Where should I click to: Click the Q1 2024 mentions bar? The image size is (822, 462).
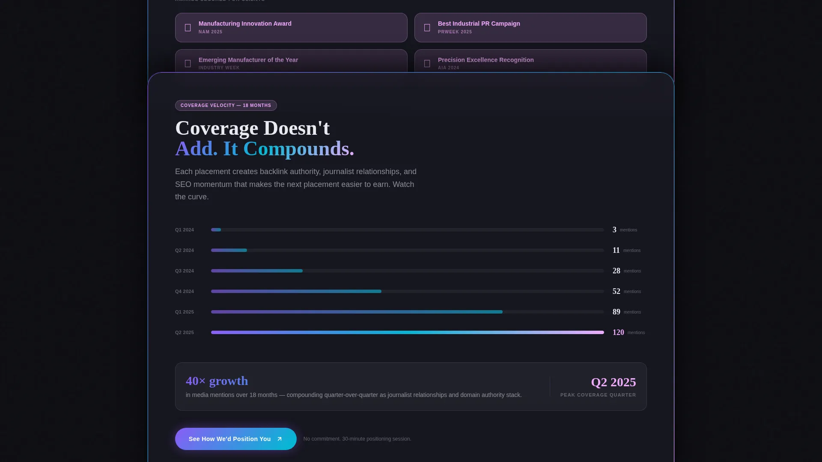(x=408, y=230)
